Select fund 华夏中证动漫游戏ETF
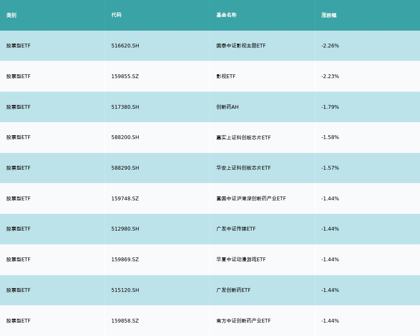Image resolution: width=420 pixels, height=336 pixels. coord(241,260)
